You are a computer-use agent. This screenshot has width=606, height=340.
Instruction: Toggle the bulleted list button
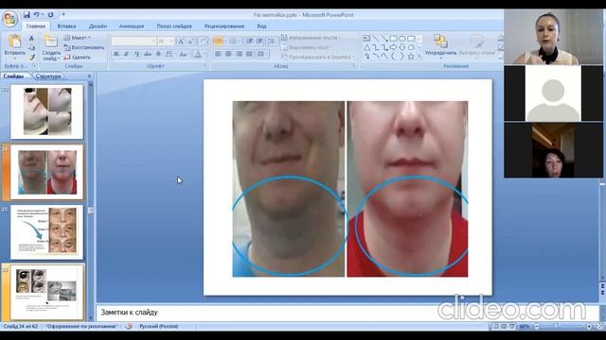219,42
